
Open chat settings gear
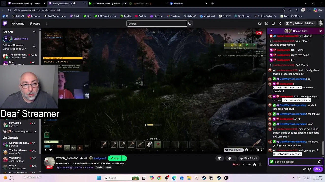pyautogui.click(x=310, y=169)
